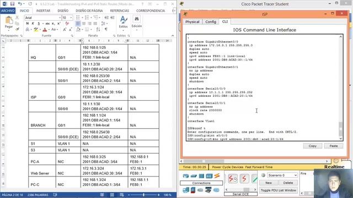Justify the paragraph text
Viewport: 353px width, 198px height.
(x=95, y=23)
